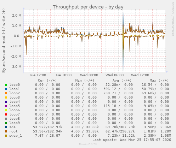This screenshot has width=176, height=148.
Task: Click root average value 62.47k/296.27k
Action: pos(120,131)
